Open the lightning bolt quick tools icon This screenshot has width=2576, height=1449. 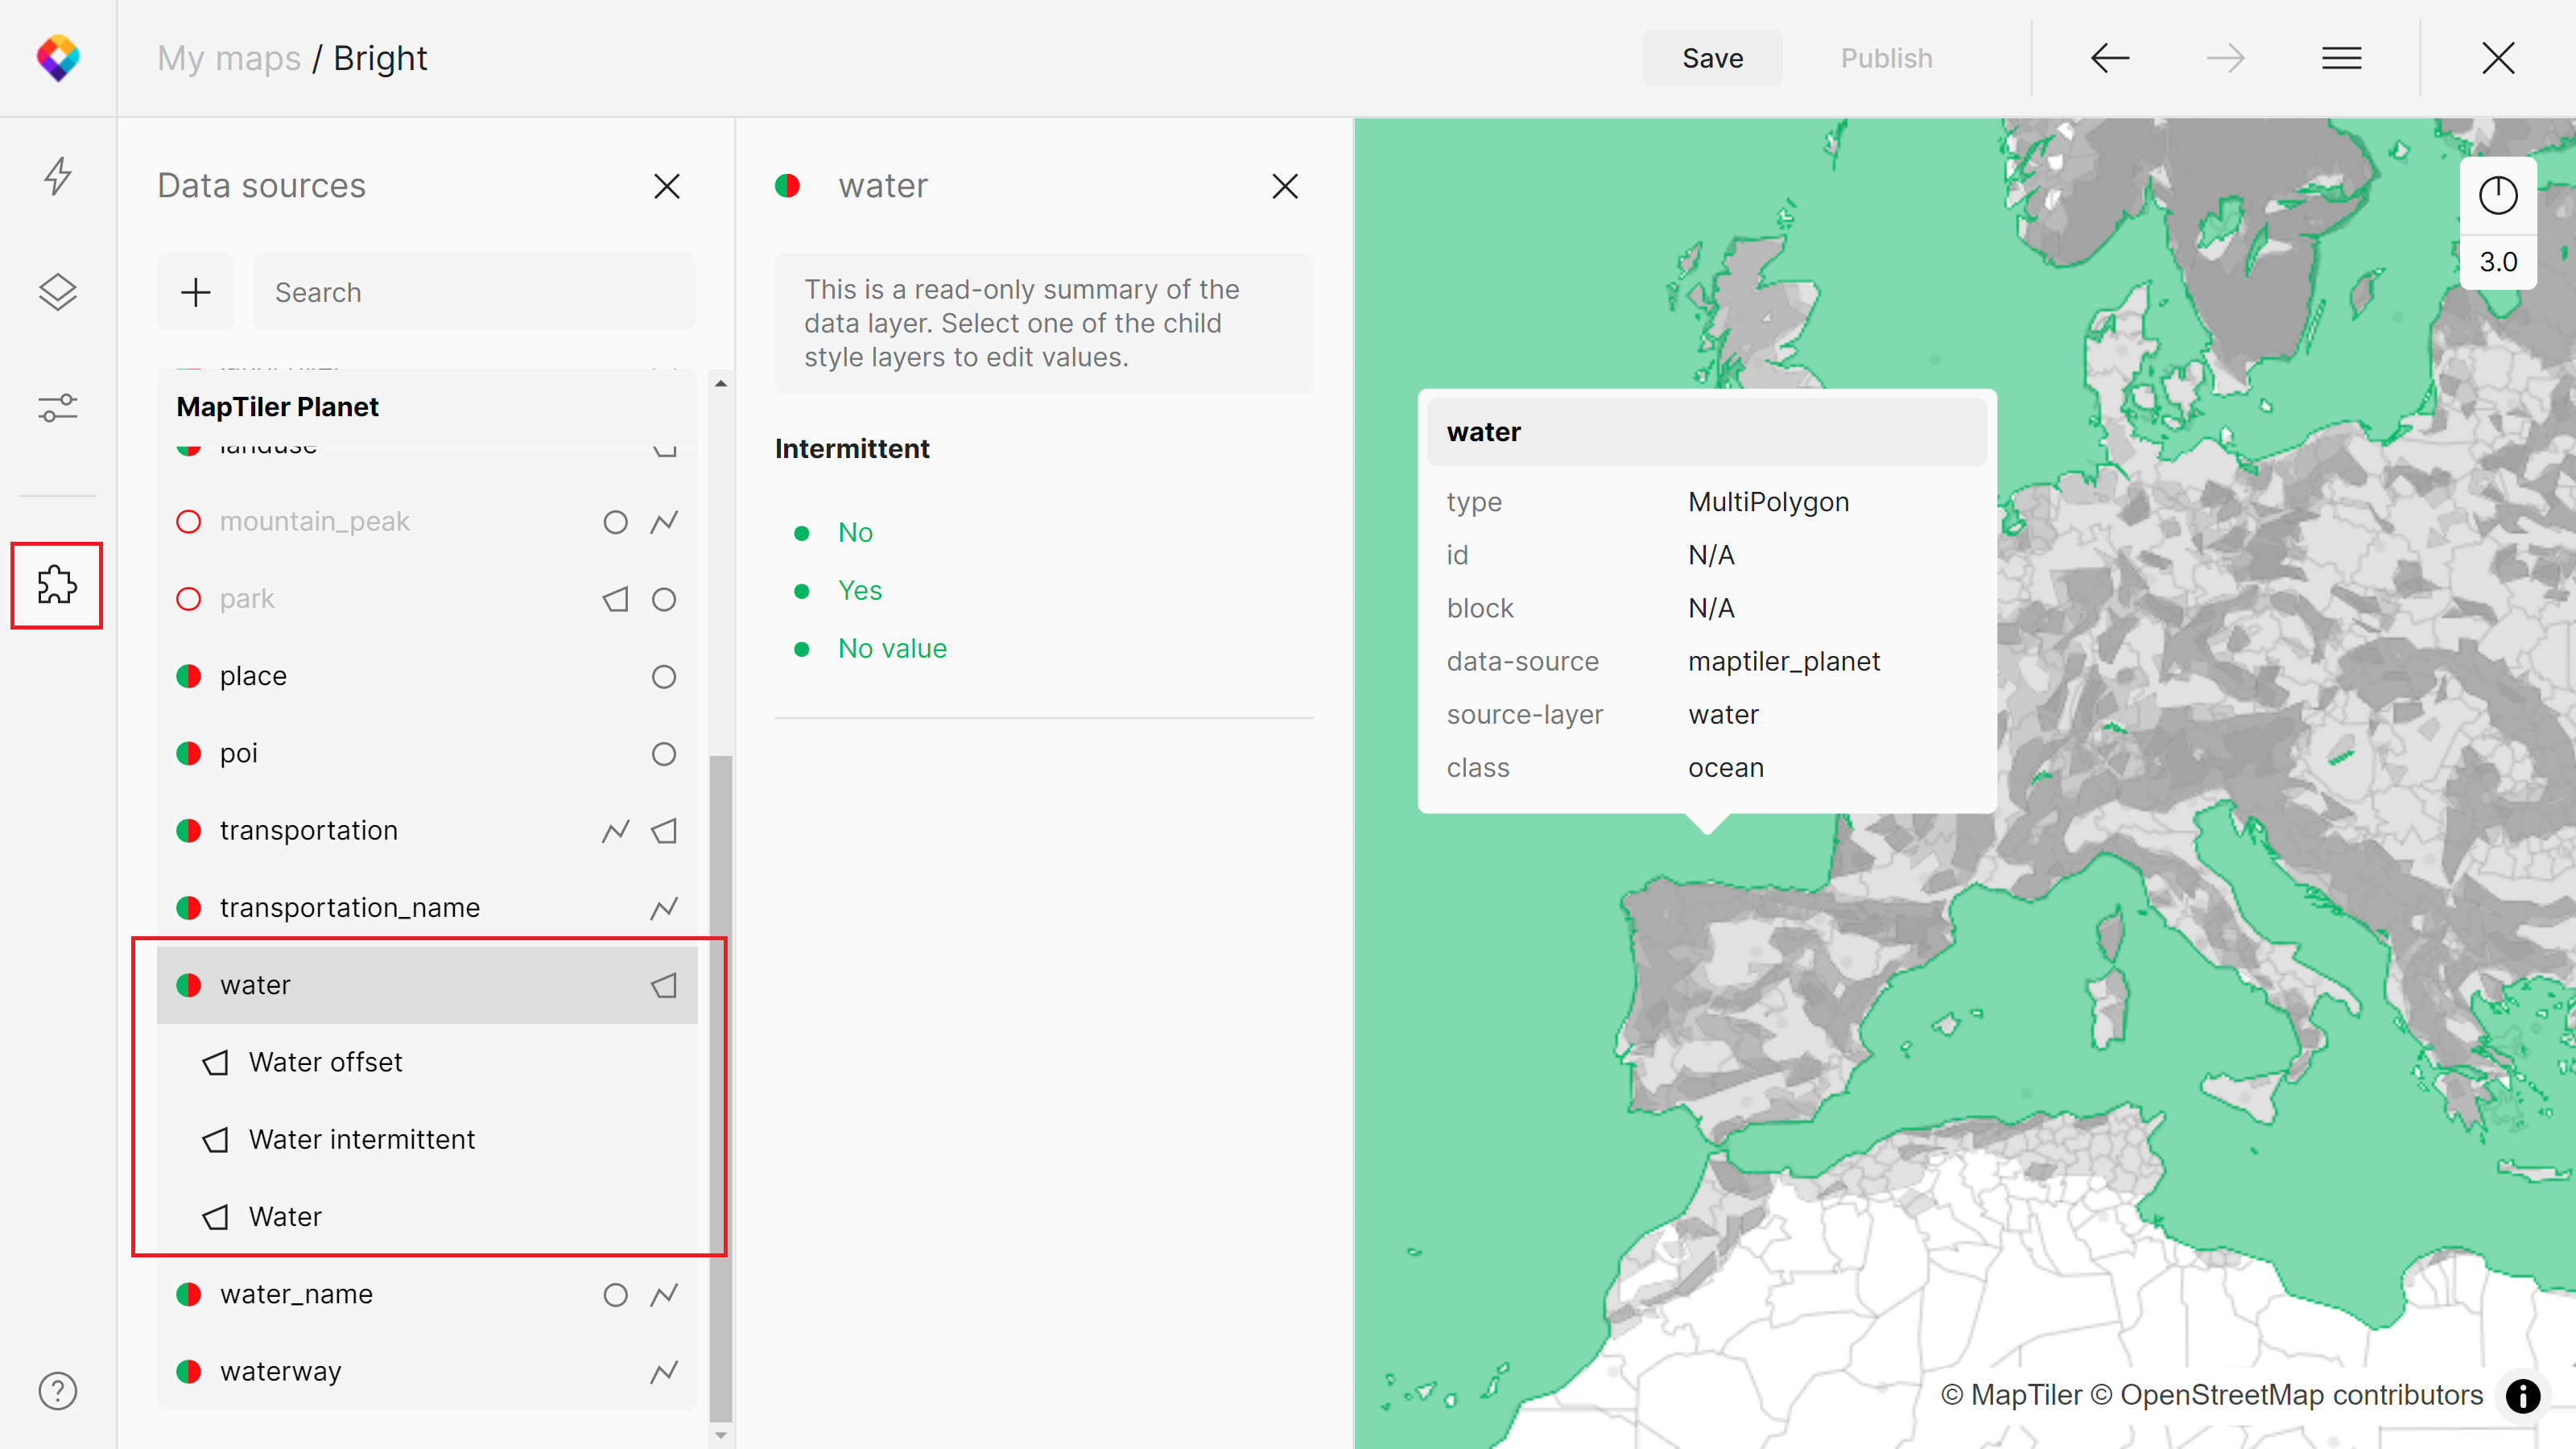point(58,176)
